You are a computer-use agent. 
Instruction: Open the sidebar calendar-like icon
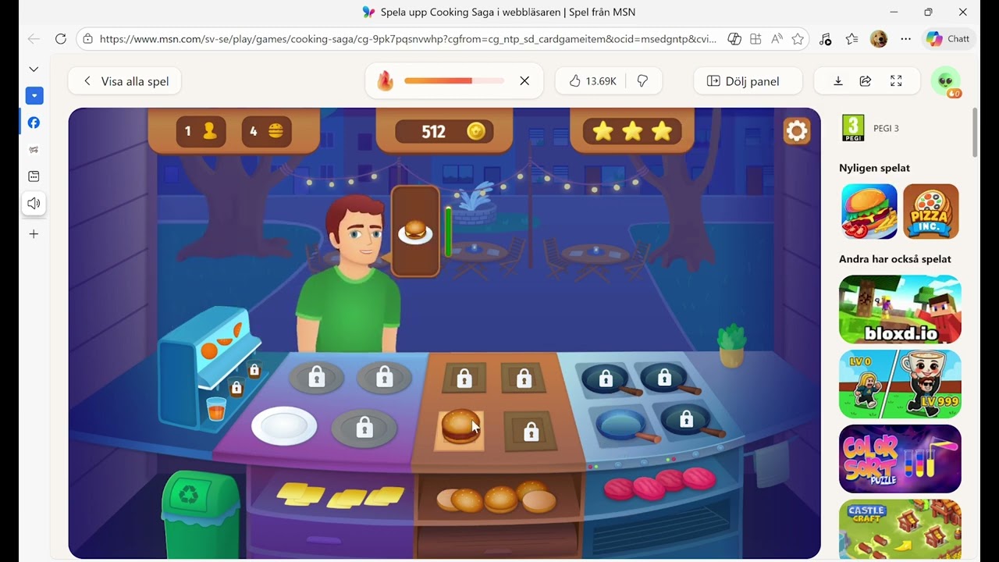tap(34, 176)
